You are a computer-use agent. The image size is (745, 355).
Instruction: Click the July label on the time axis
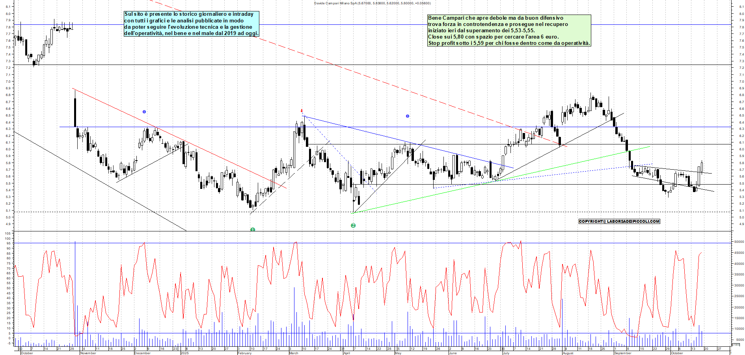pyautogui.click(x=506, y=353)
